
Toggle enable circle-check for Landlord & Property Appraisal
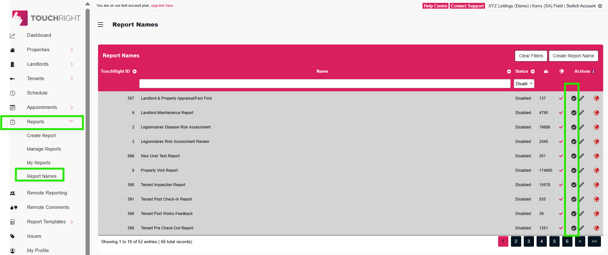[x=574, y=98]
